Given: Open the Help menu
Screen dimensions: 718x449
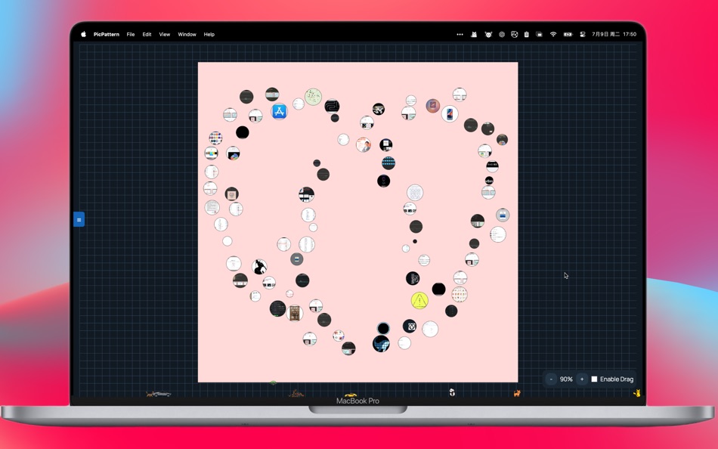Looking at the screenshot, I should click(x=209, y=34).
